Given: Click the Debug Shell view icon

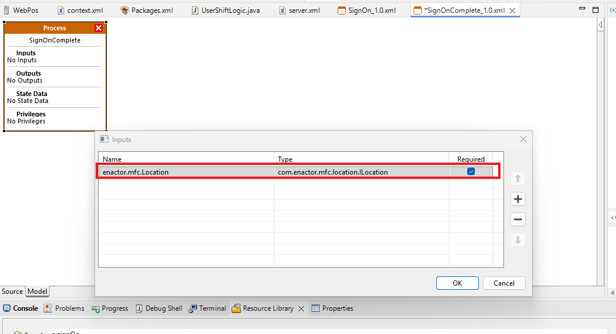Looking at the screenshot, I should (x=139, y=308).
